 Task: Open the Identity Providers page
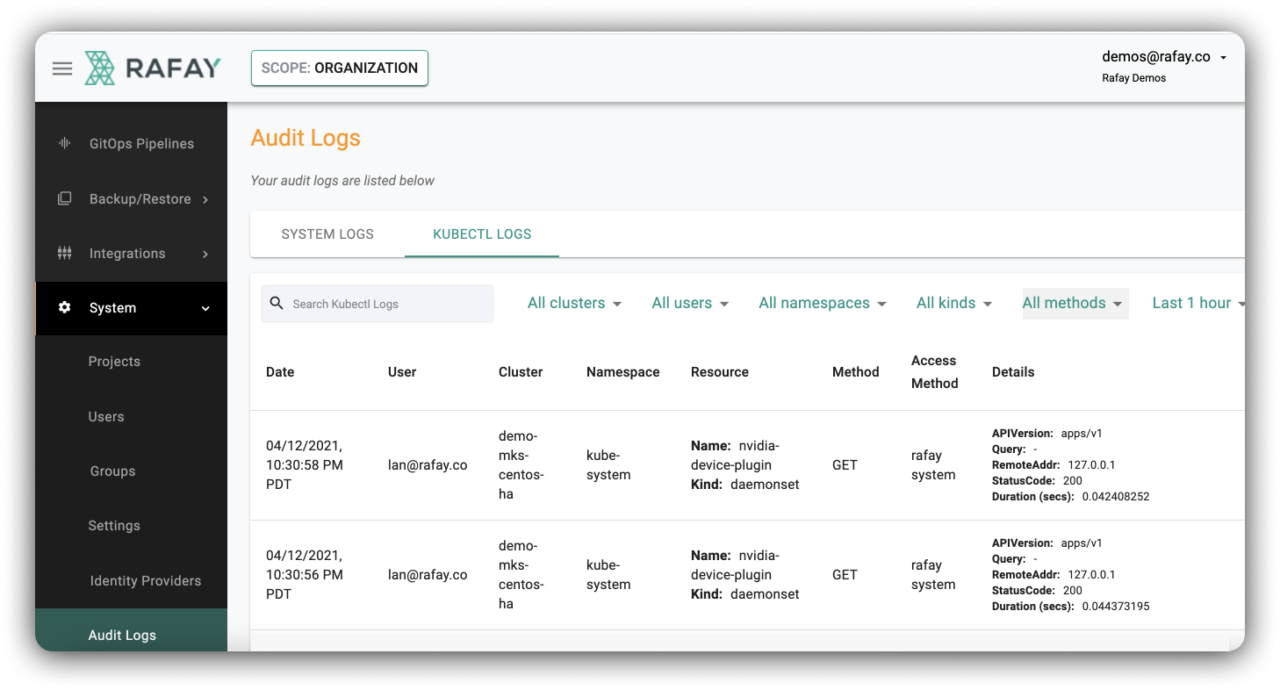tap(145, 580)
